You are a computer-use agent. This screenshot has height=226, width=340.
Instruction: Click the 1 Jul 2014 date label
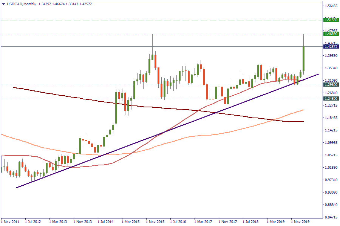[x=107, y=222]
